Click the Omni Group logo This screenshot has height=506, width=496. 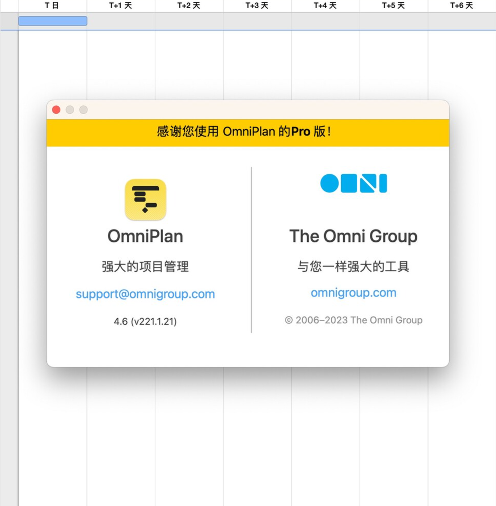click(354, 183)
